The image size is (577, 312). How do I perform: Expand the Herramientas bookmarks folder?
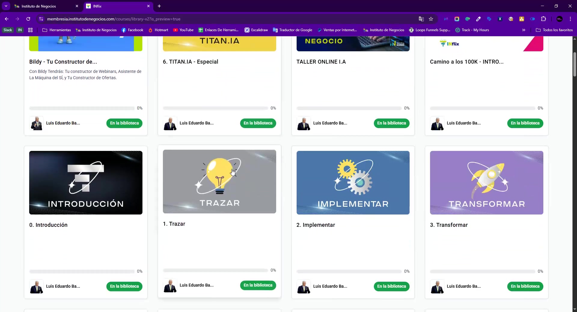pos(57,30)
